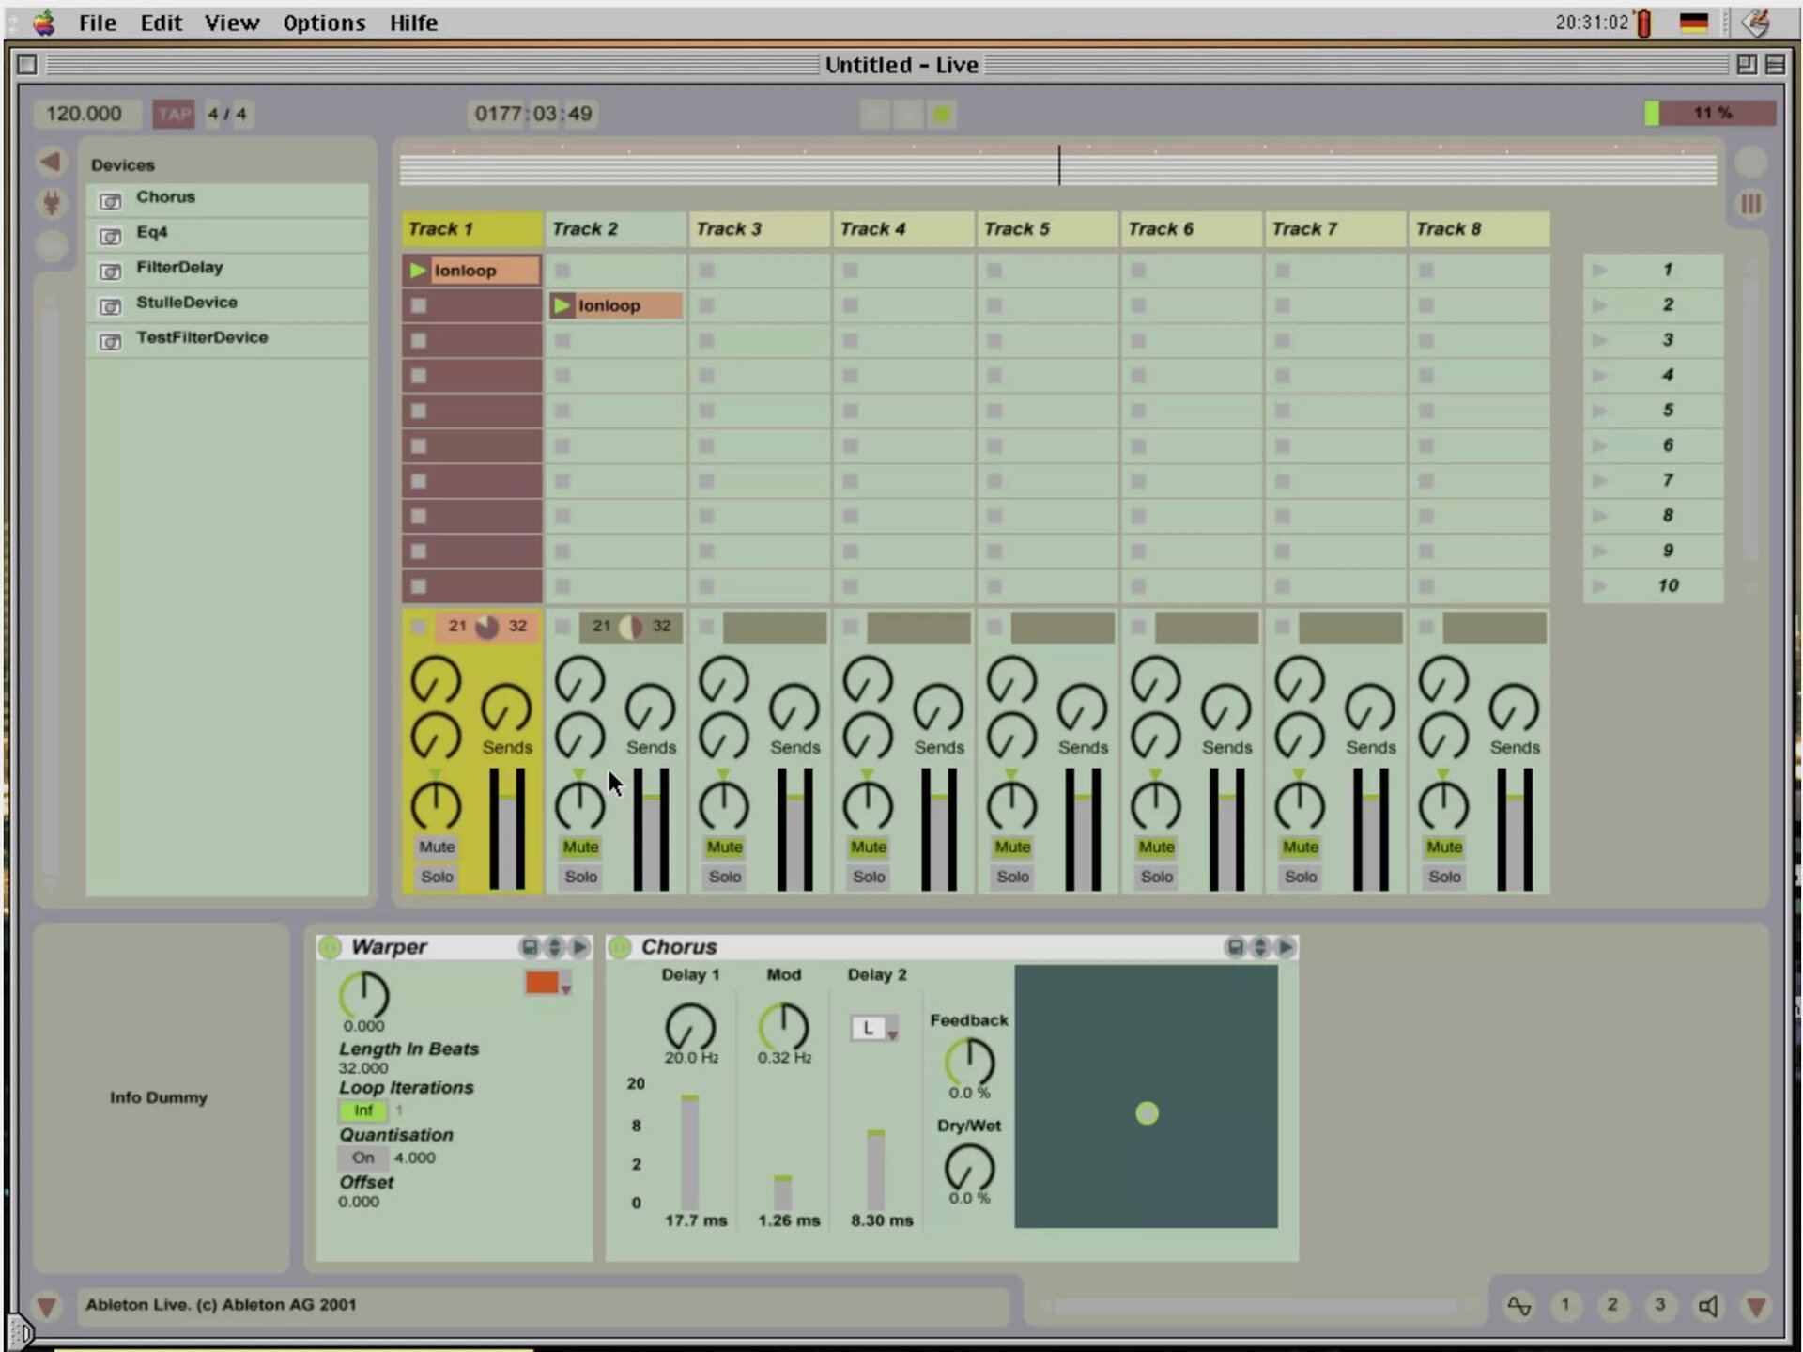Click the German keyboard flag in the menu bar

1693,23
